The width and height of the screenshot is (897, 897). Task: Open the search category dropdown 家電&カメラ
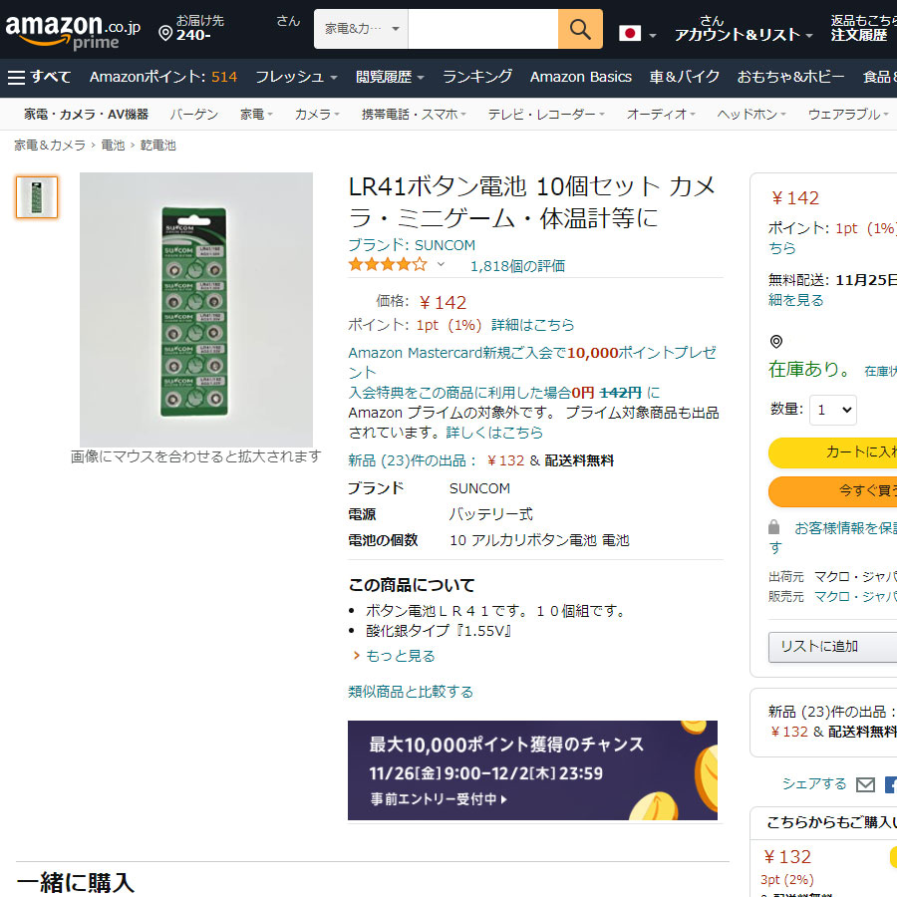coord(361,29)
